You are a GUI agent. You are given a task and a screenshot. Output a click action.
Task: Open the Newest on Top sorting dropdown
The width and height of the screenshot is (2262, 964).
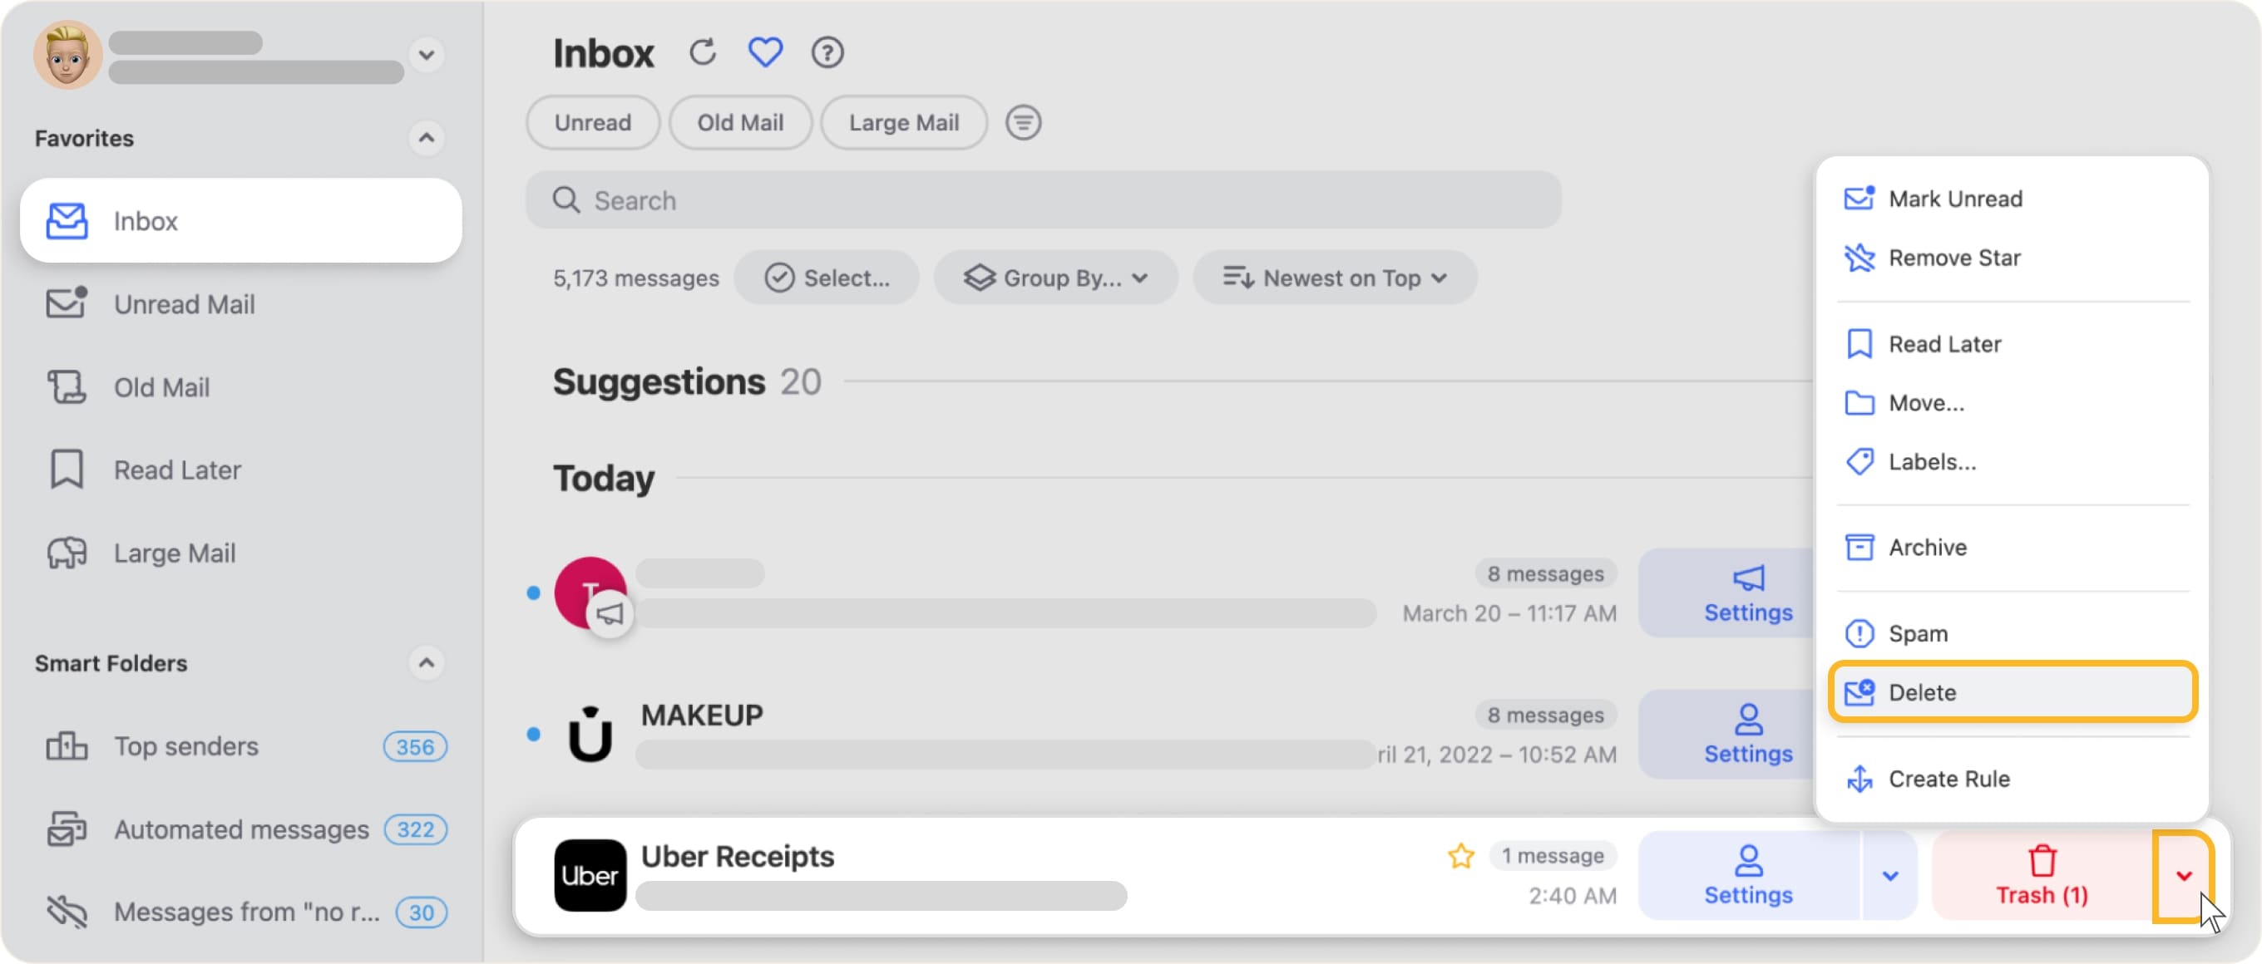(x=1333, y=278)
